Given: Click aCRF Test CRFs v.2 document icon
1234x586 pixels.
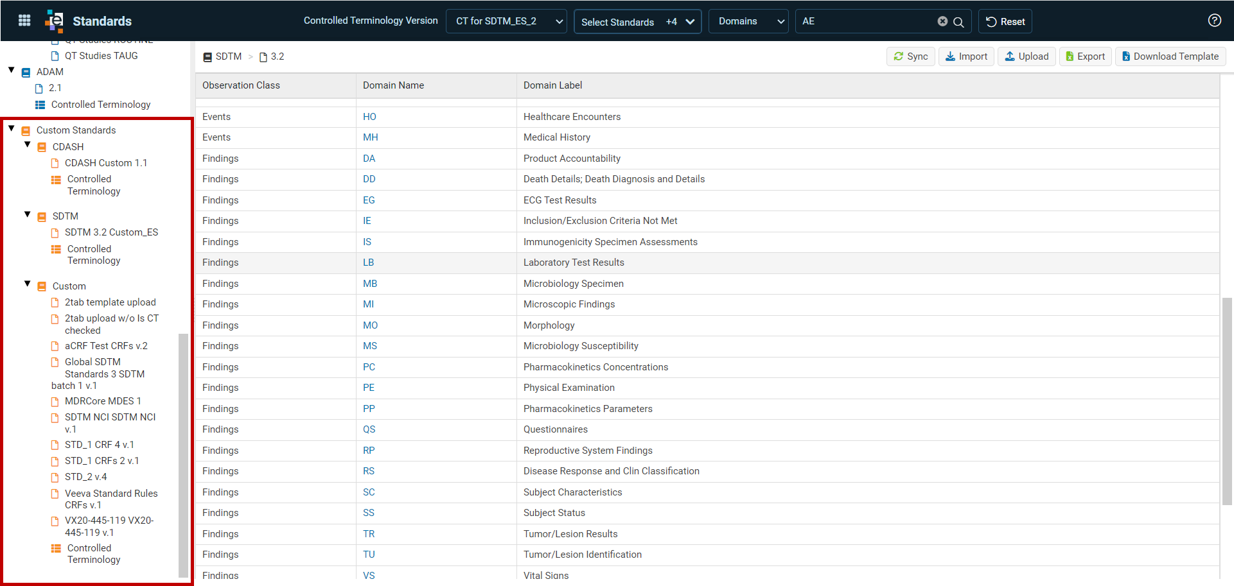Looking at the screenshot, I should (x=55, y=347).
